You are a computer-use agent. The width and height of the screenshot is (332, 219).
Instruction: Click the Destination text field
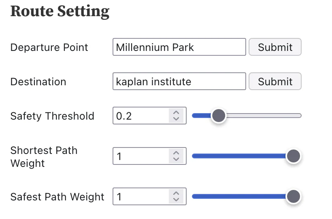tap(179, 81)
